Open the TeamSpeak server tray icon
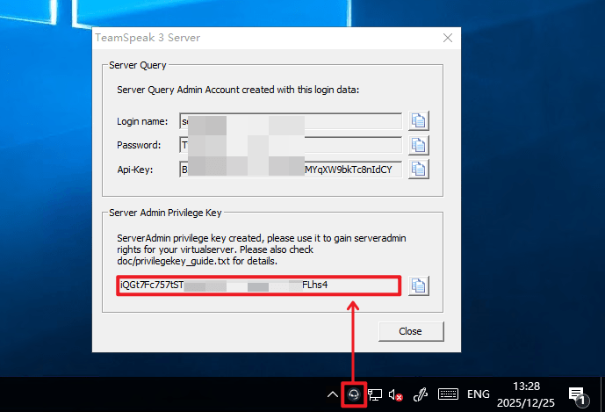This screenshot has height=412, width=605. pyautogui.click(x=354, y=394)
